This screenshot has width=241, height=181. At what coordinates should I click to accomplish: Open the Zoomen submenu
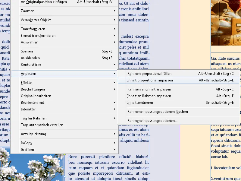point(64,11)
